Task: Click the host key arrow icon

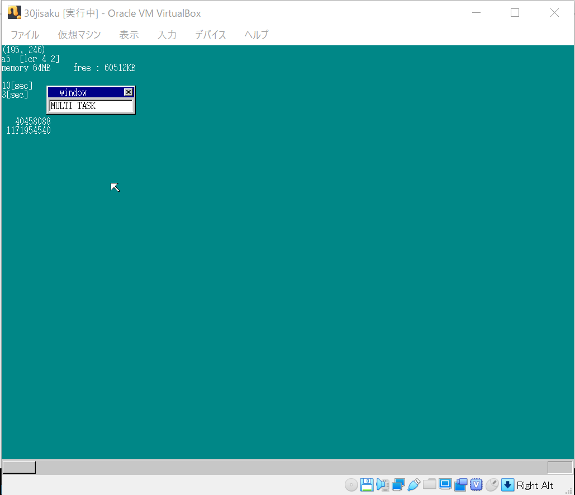Action: pos(507,485)
